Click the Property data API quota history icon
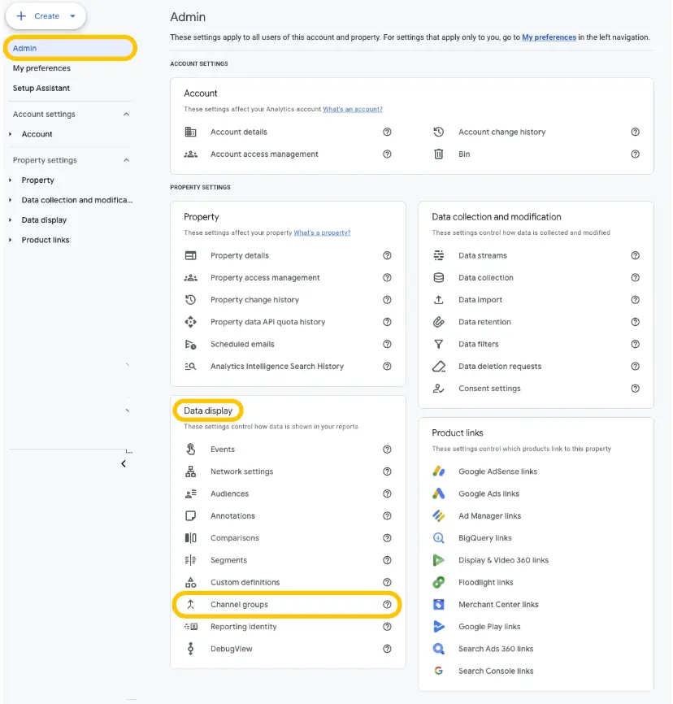This screenshot has width=673, height=704. click(x=190, y=322)
